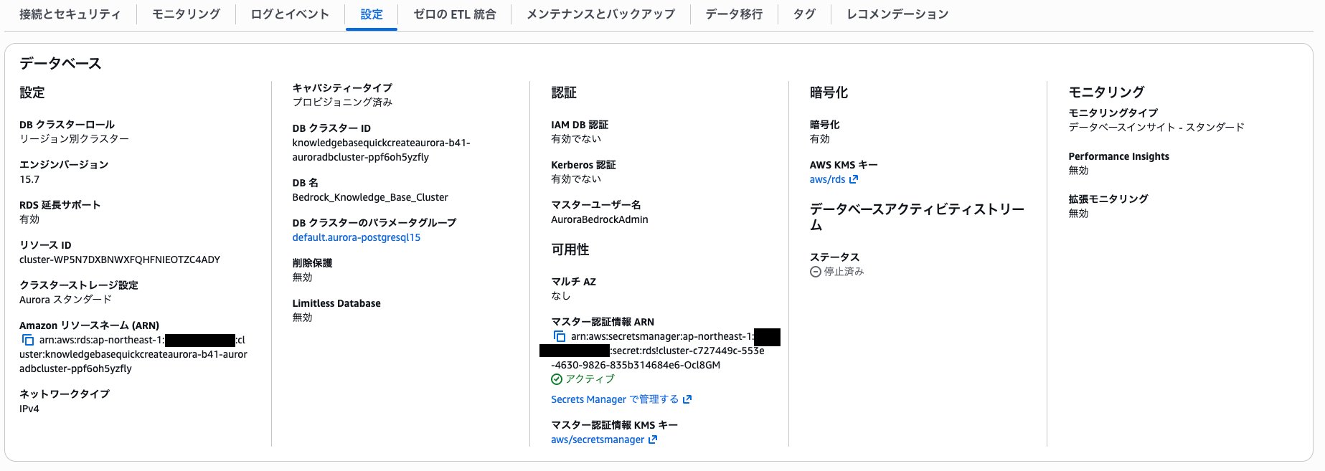Click the 停止済み status icon

(x=815, y=271)
